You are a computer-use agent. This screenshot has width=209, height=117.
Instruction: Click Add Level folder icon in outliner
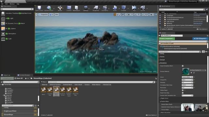click(207, 9)
